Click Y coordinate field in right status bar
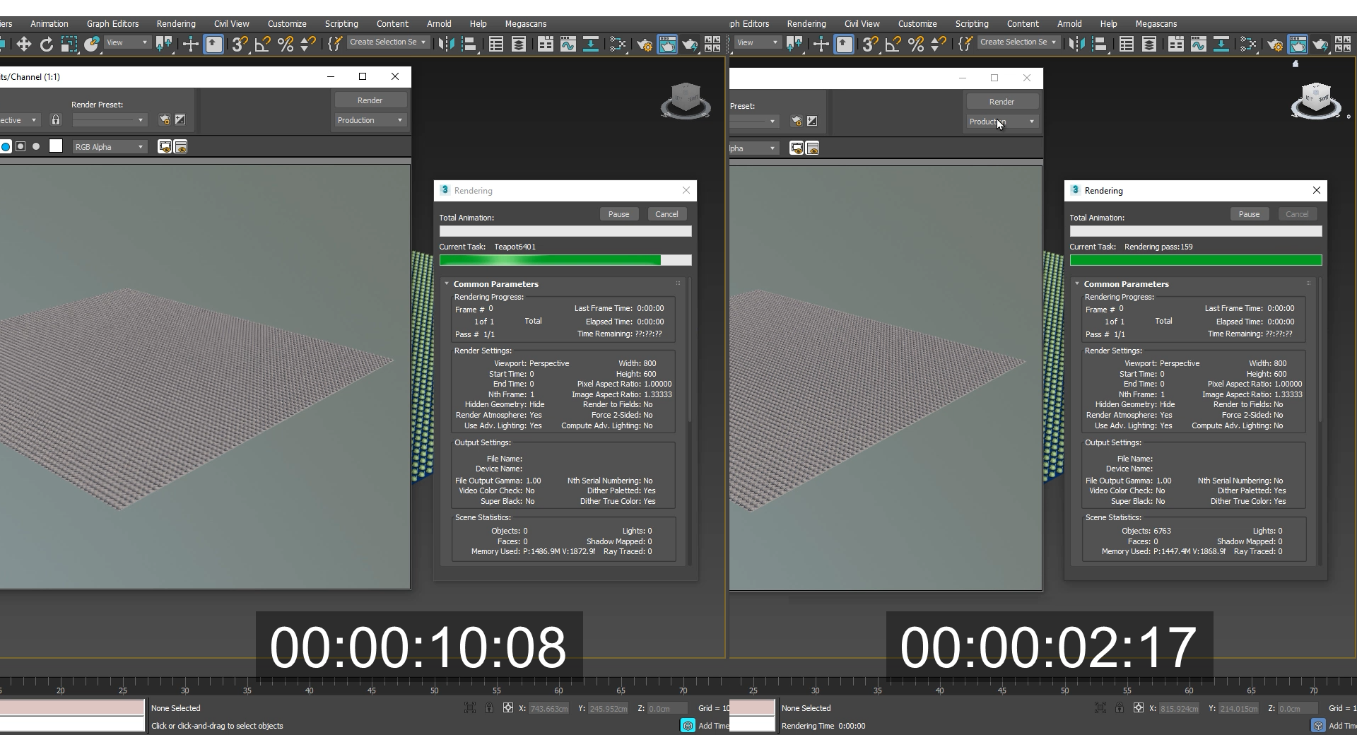The height and width of the screenshot is (735, 1357). [x=1238, y=708]
